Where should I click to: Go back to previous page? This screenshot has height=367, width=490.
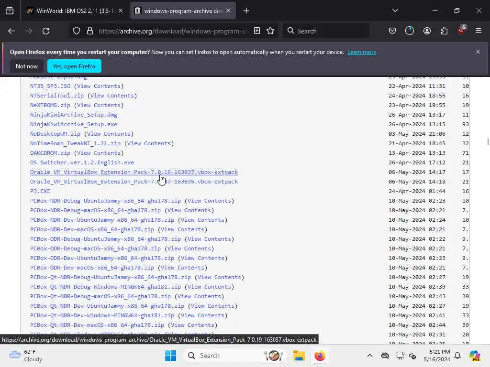point(11,31)
